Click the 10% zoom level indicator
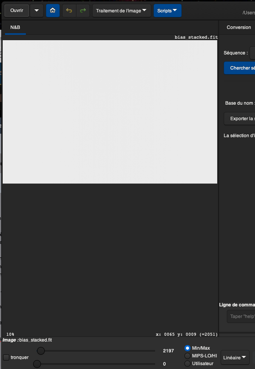255x369 pixels. (10, 334)
